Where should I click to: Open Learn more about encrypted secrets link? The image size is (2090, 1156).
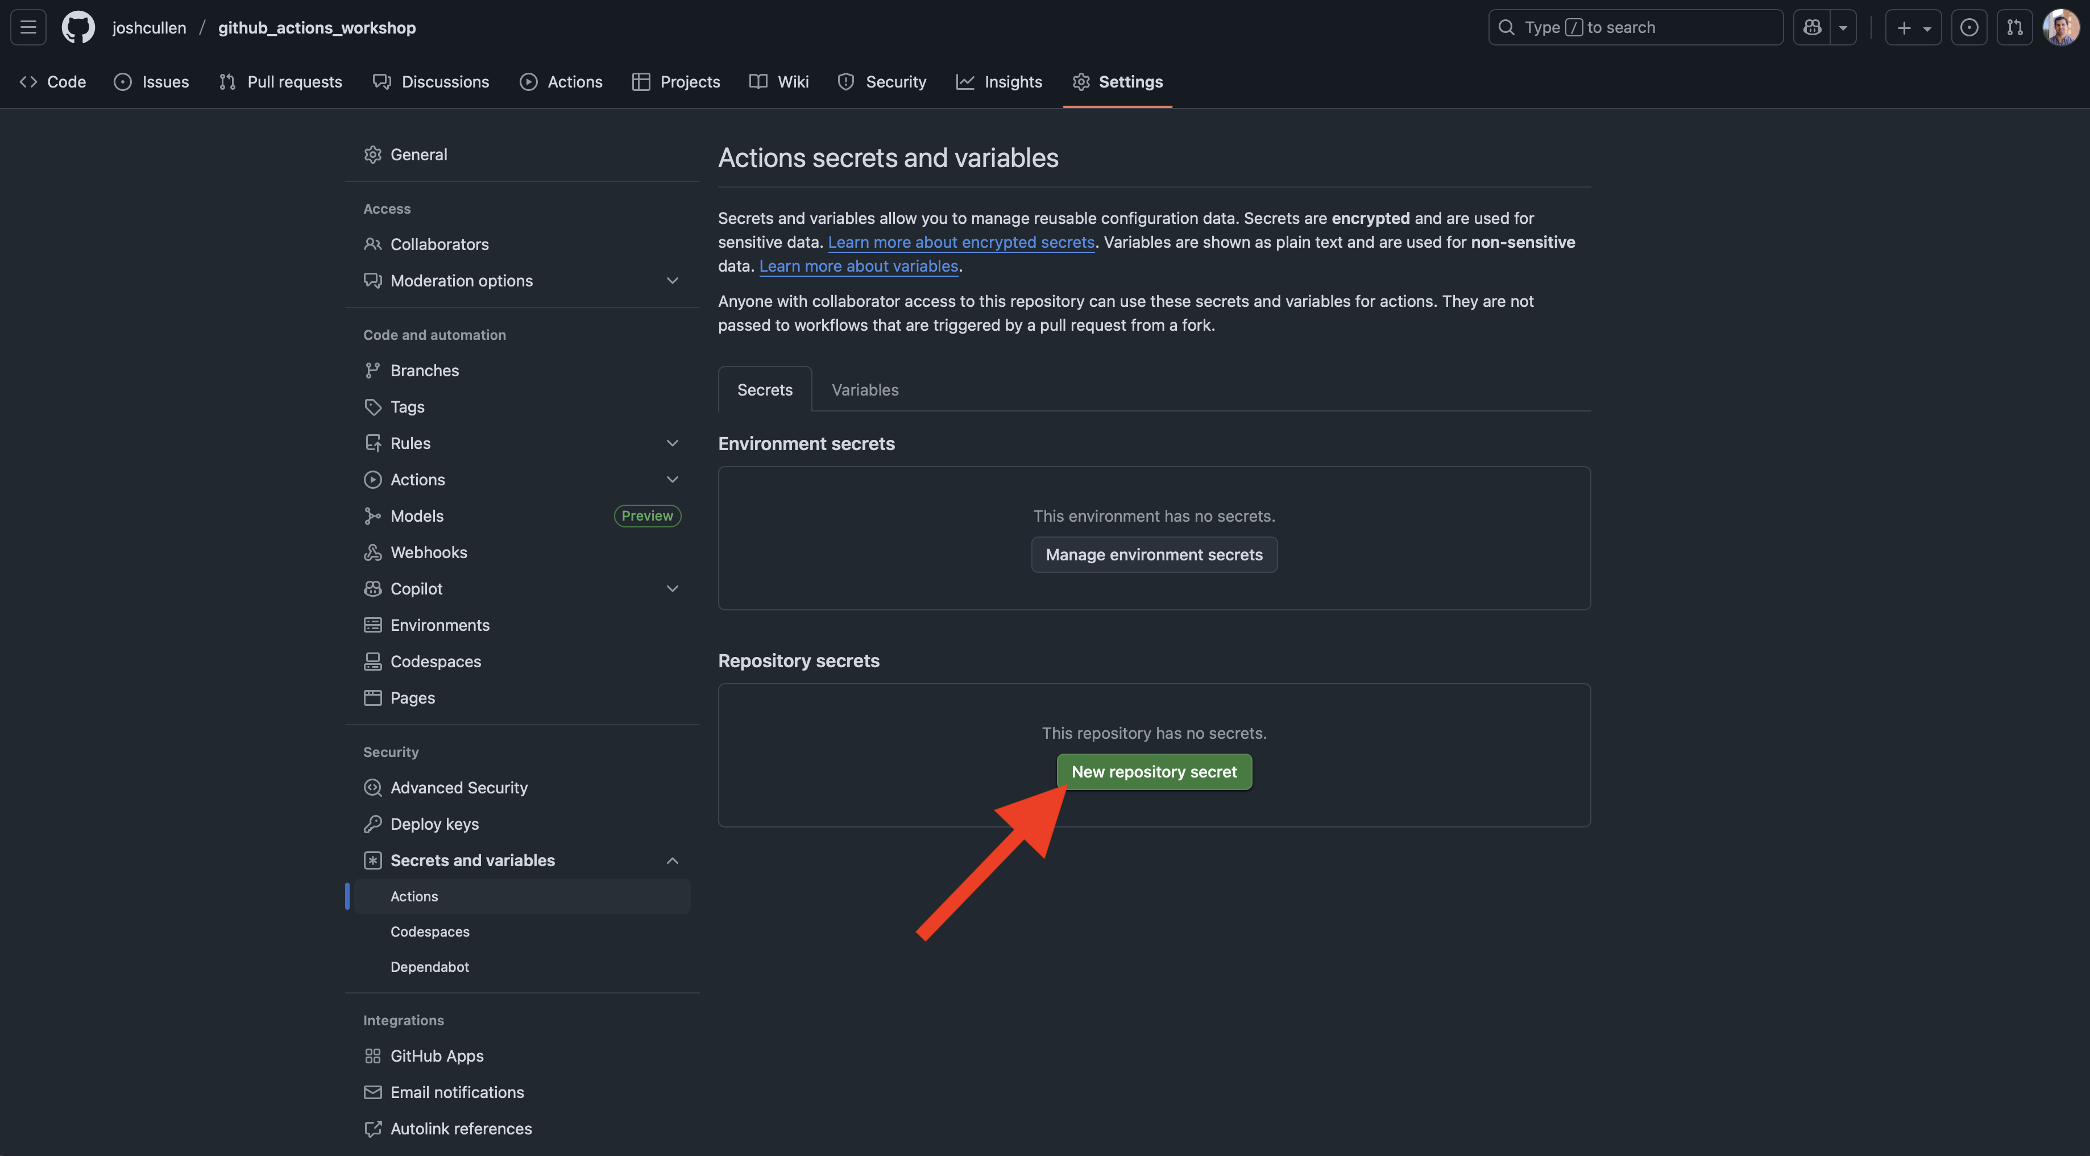961,243
